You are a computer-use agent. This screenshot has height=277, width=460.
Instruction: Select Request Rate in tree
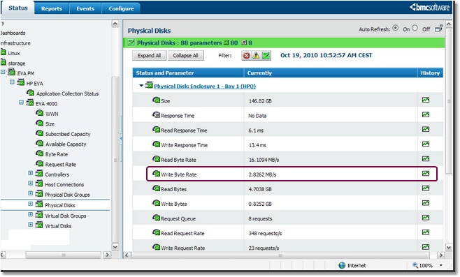[x=60, y=164]
